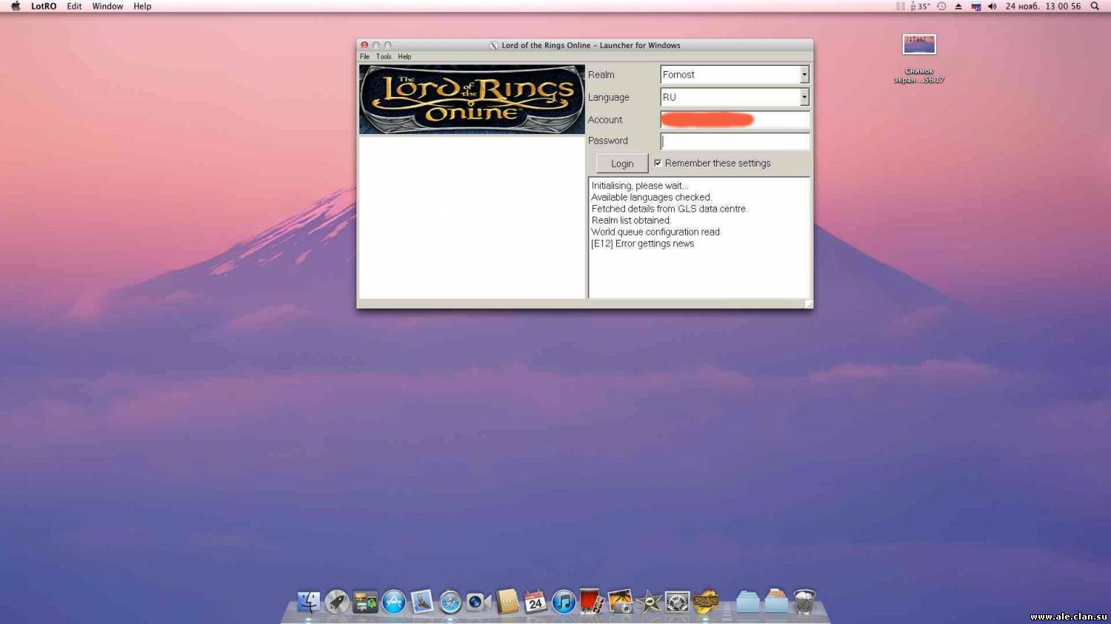Open the launcher's File menu
This screenshot has width=1111, height=624.
[x=364, y=56]
